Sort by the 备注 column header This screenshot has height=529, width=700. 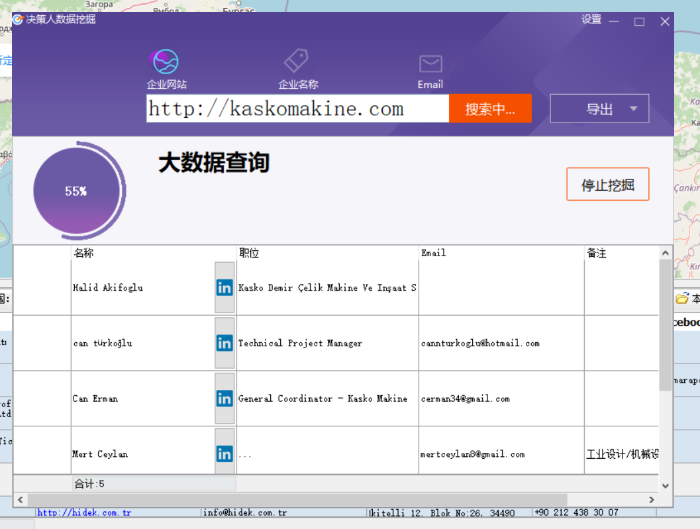point(621,253)
